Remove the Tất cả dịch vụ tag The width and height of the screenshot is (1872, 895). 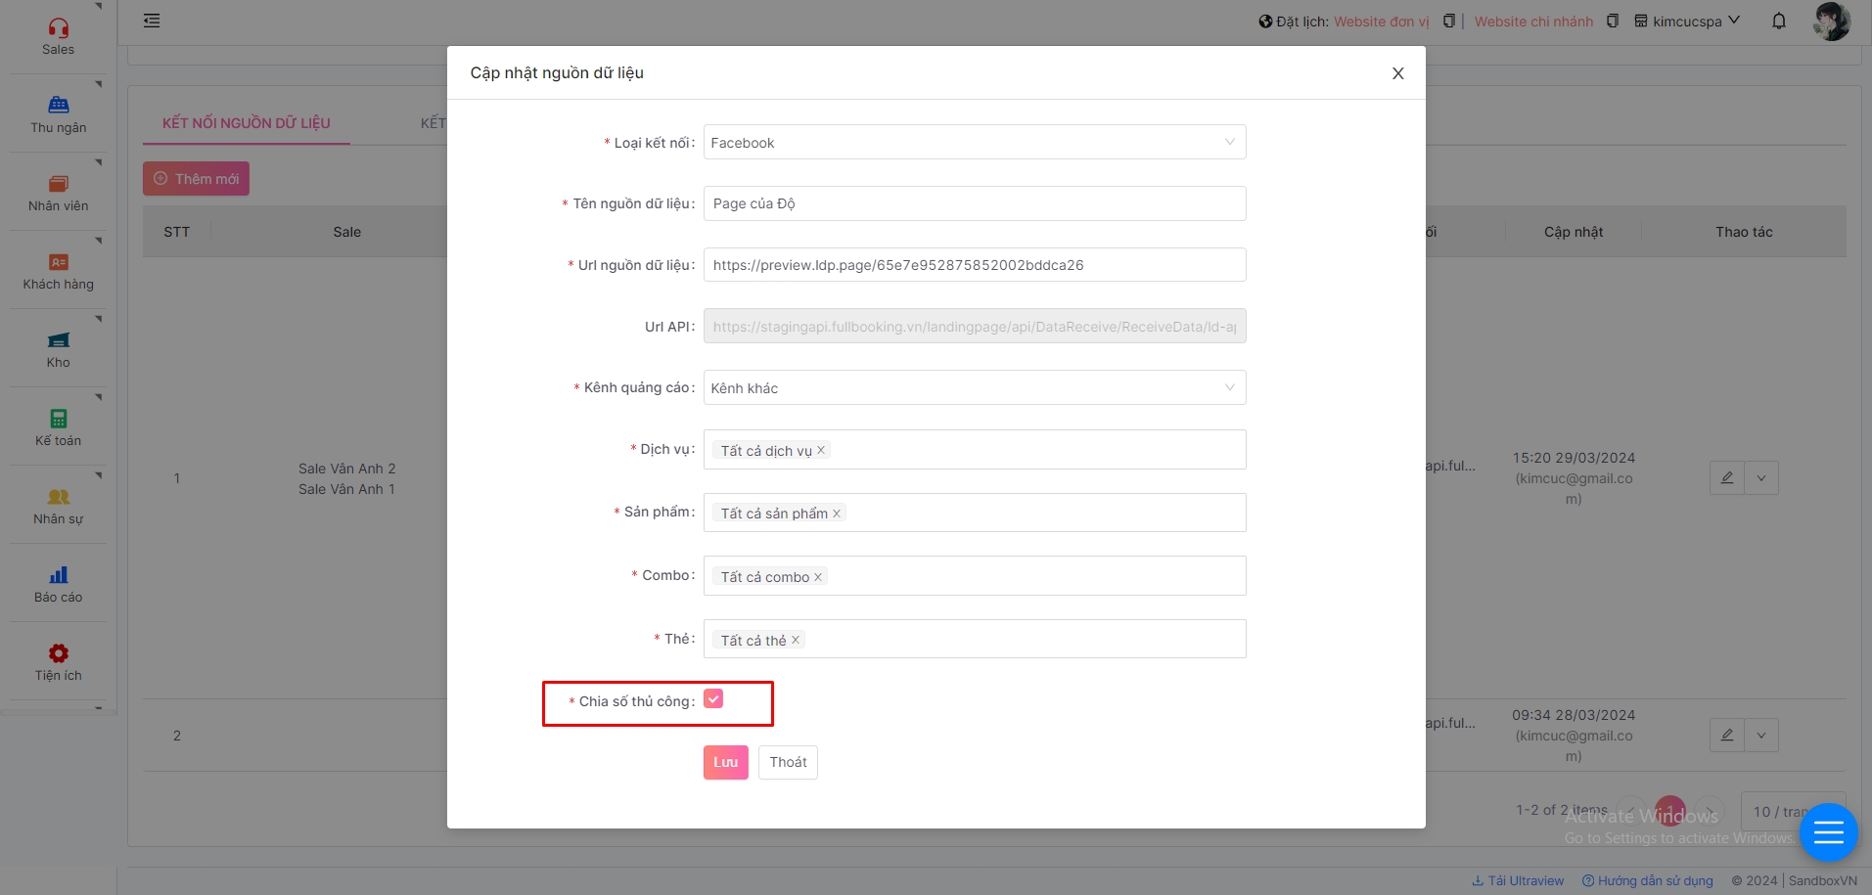click(x=821, y=450)
